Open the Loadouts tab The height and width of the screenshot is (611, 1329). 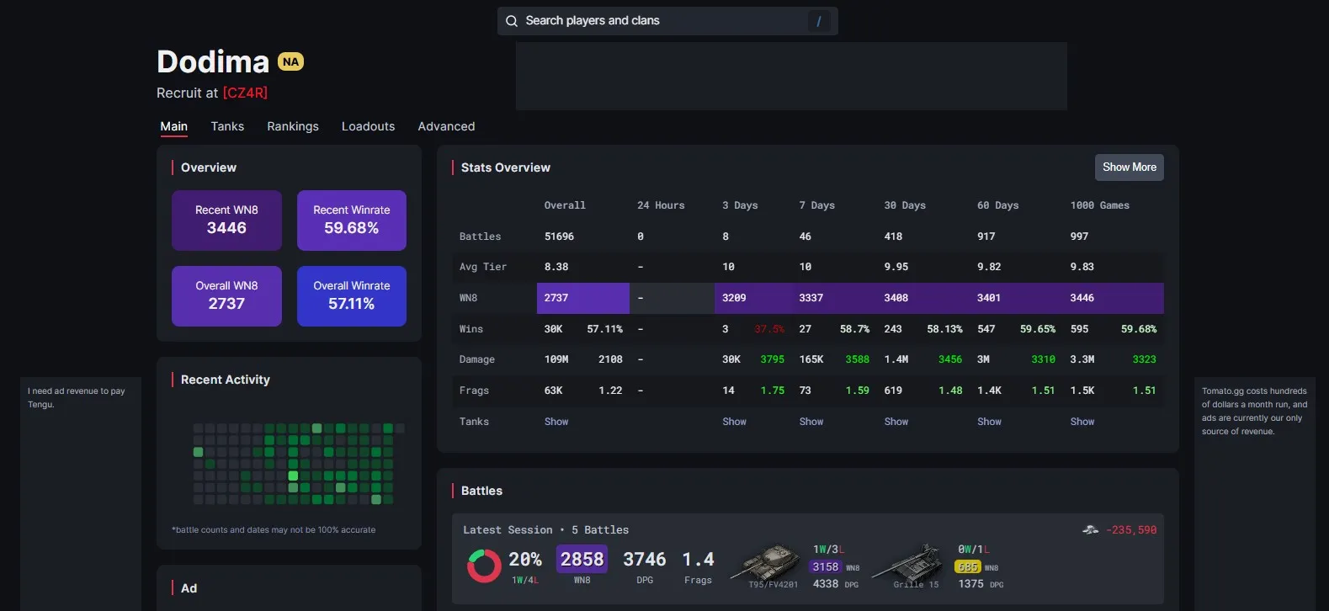click(368, 126)
